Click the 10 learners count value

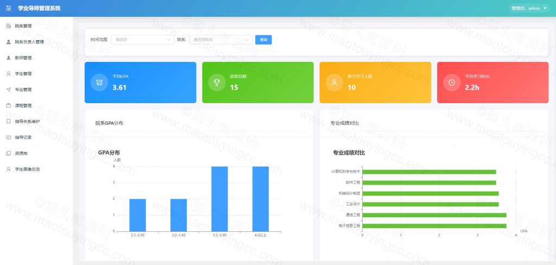coord(351,87)
